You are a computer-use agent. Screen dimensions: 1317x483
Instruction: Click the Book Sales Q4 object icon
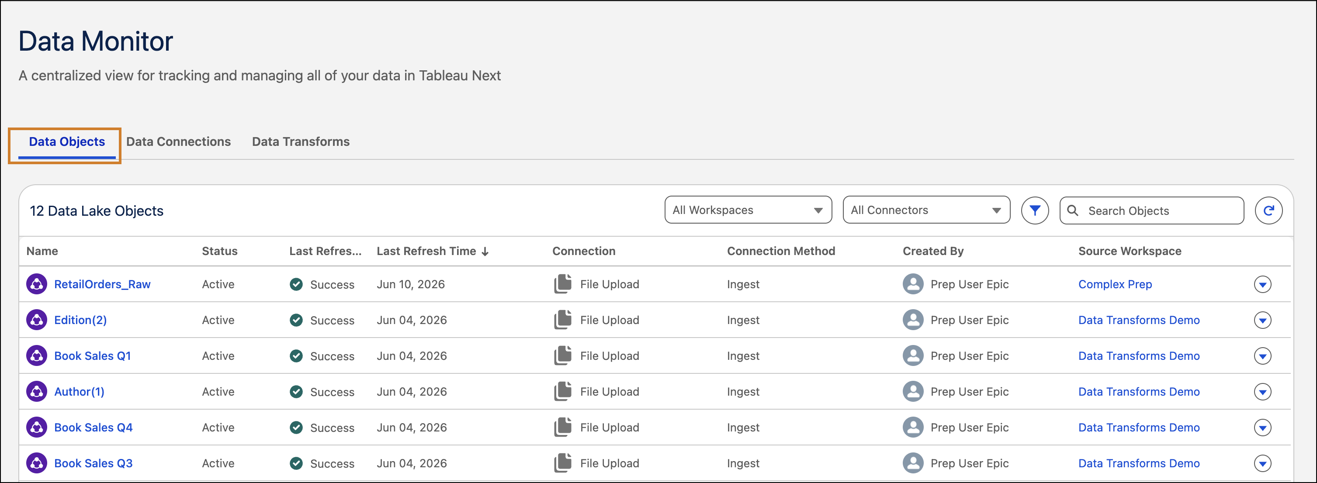37,427
